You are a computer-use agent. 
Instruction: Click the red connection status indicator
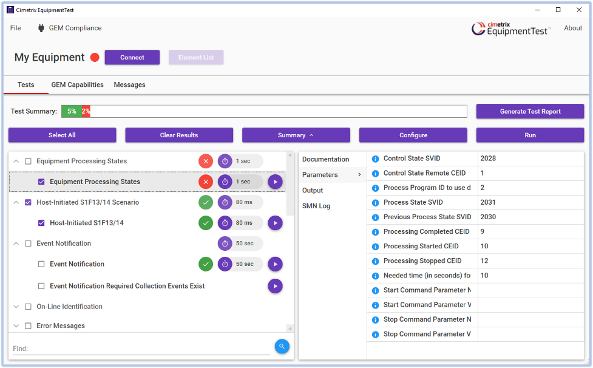coord(95,58)
